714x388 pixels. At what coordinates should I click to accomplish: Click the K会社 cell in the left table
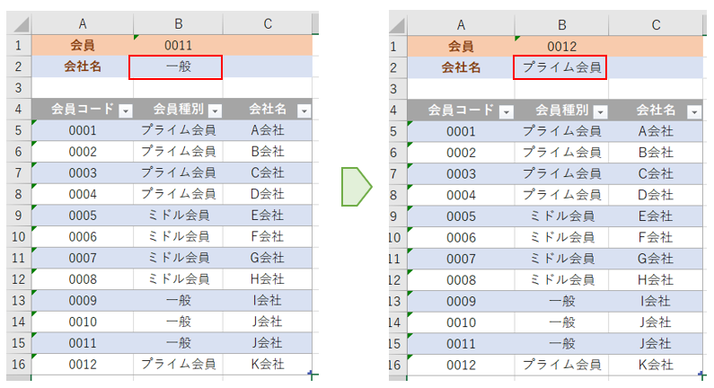click(268, 364)
